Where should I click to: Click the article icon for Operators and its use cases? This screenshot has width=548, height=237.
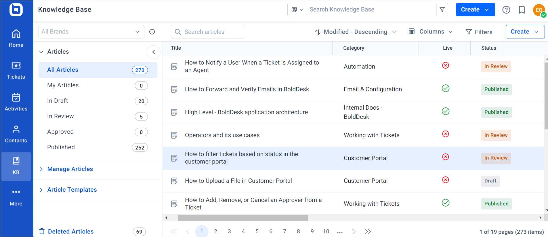174,135
